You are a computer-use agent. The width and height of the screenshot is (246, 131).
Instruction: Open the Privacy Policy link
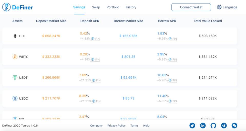pos(116,126)
